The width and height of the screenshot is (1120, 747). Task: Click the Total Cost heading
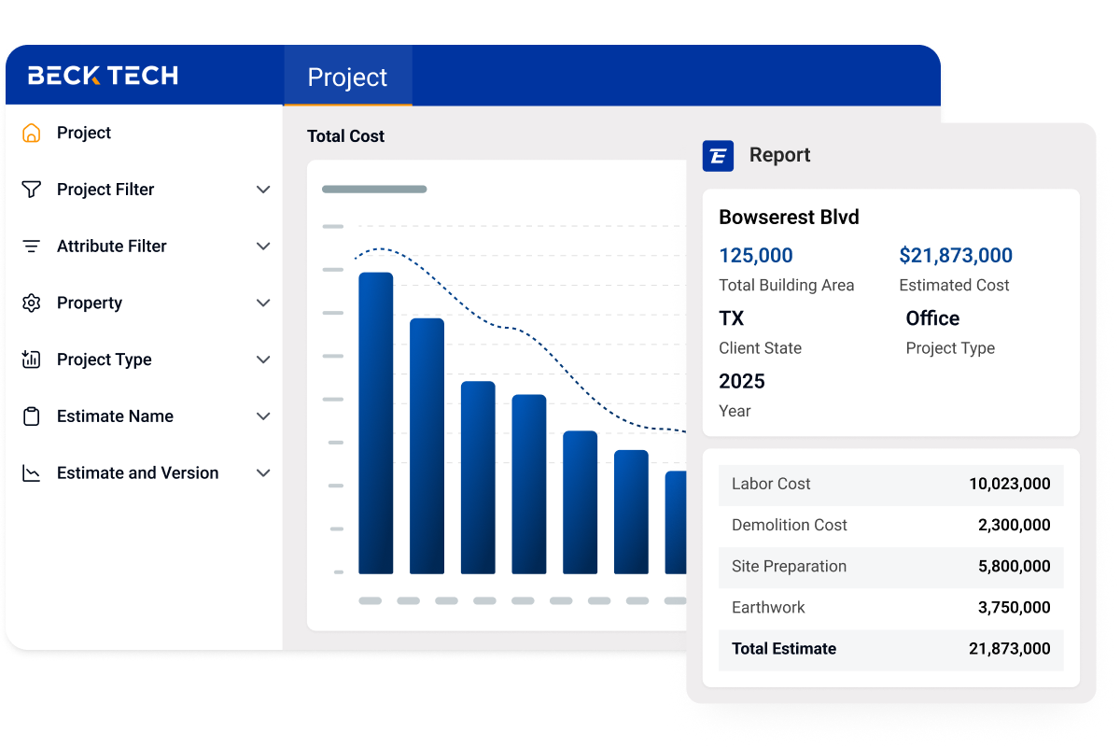coord(346,136)
